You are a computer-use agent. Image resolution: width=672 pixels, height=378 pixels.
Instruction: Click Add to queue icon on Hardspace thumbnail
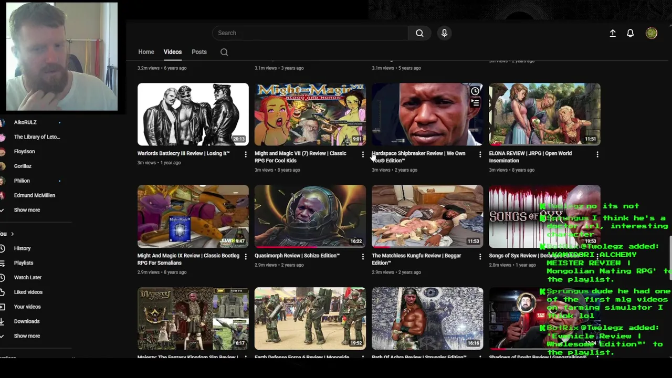click(x=475, y=103)
